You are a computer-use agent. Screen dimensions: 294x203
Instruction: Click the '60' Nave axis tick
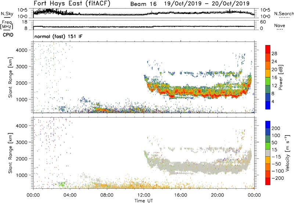(263, 22)
